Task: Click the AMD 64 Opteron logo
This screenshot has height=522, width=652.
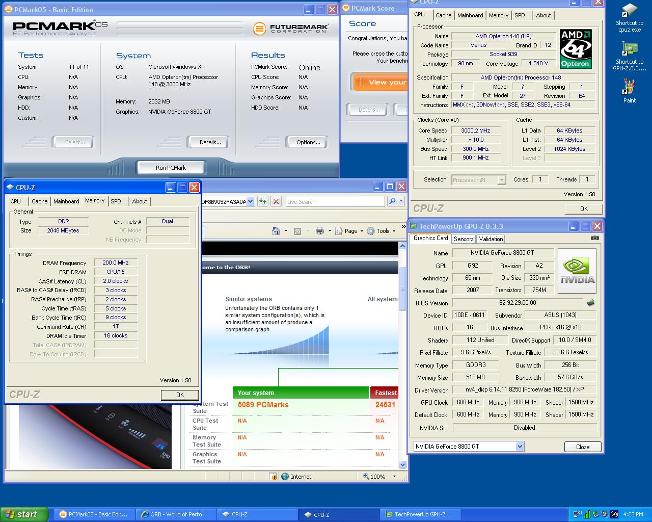Action: point(576,48)
